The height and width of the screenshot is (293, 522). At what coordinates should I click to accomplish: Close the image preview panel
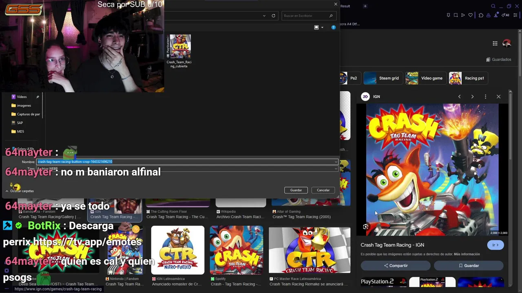pyautogui.click(x=498, y=97)
